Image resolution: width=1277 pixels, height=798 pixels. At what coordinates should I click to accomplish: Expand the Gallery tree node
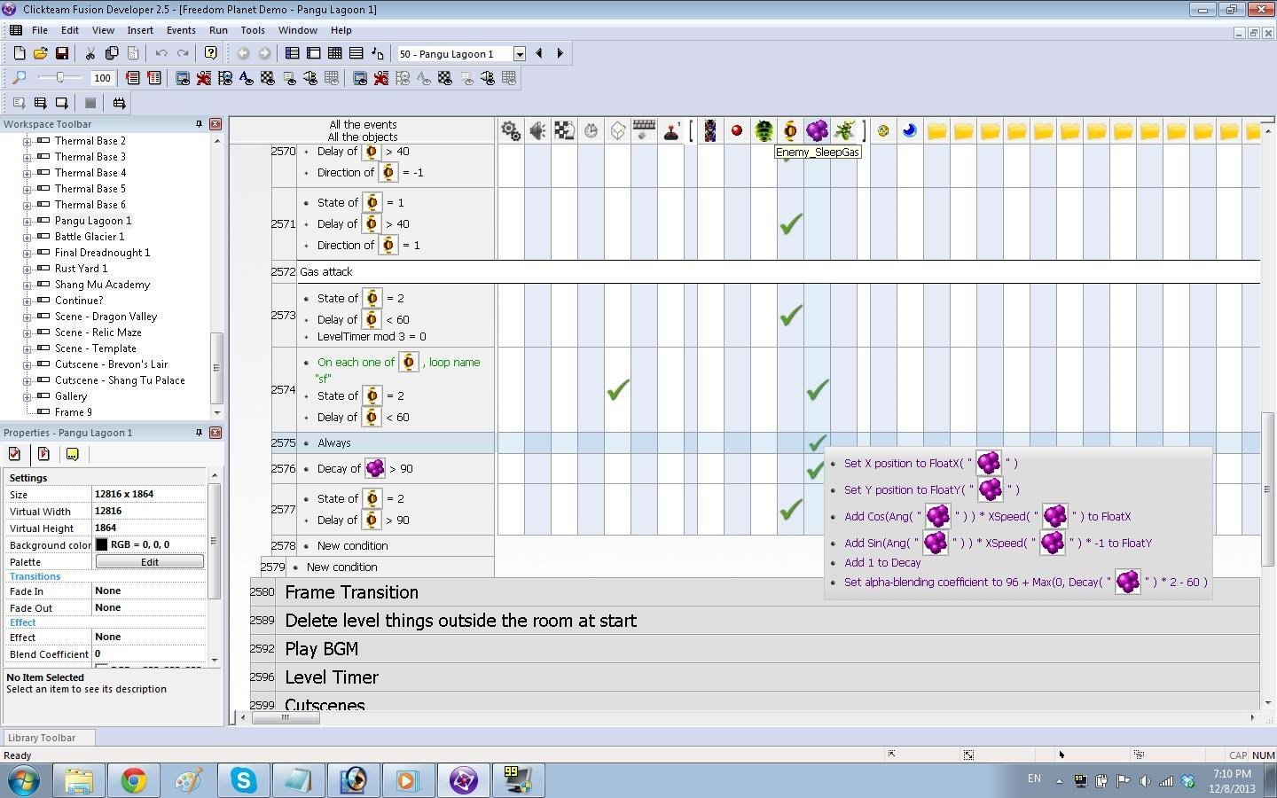tap(27, 396)
